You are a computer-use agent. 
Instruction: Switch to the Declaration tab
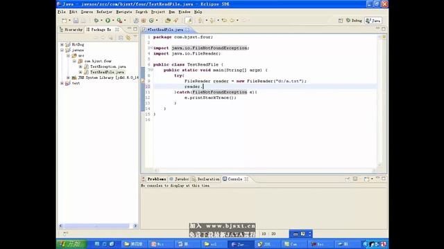click(x=205, y=179)
